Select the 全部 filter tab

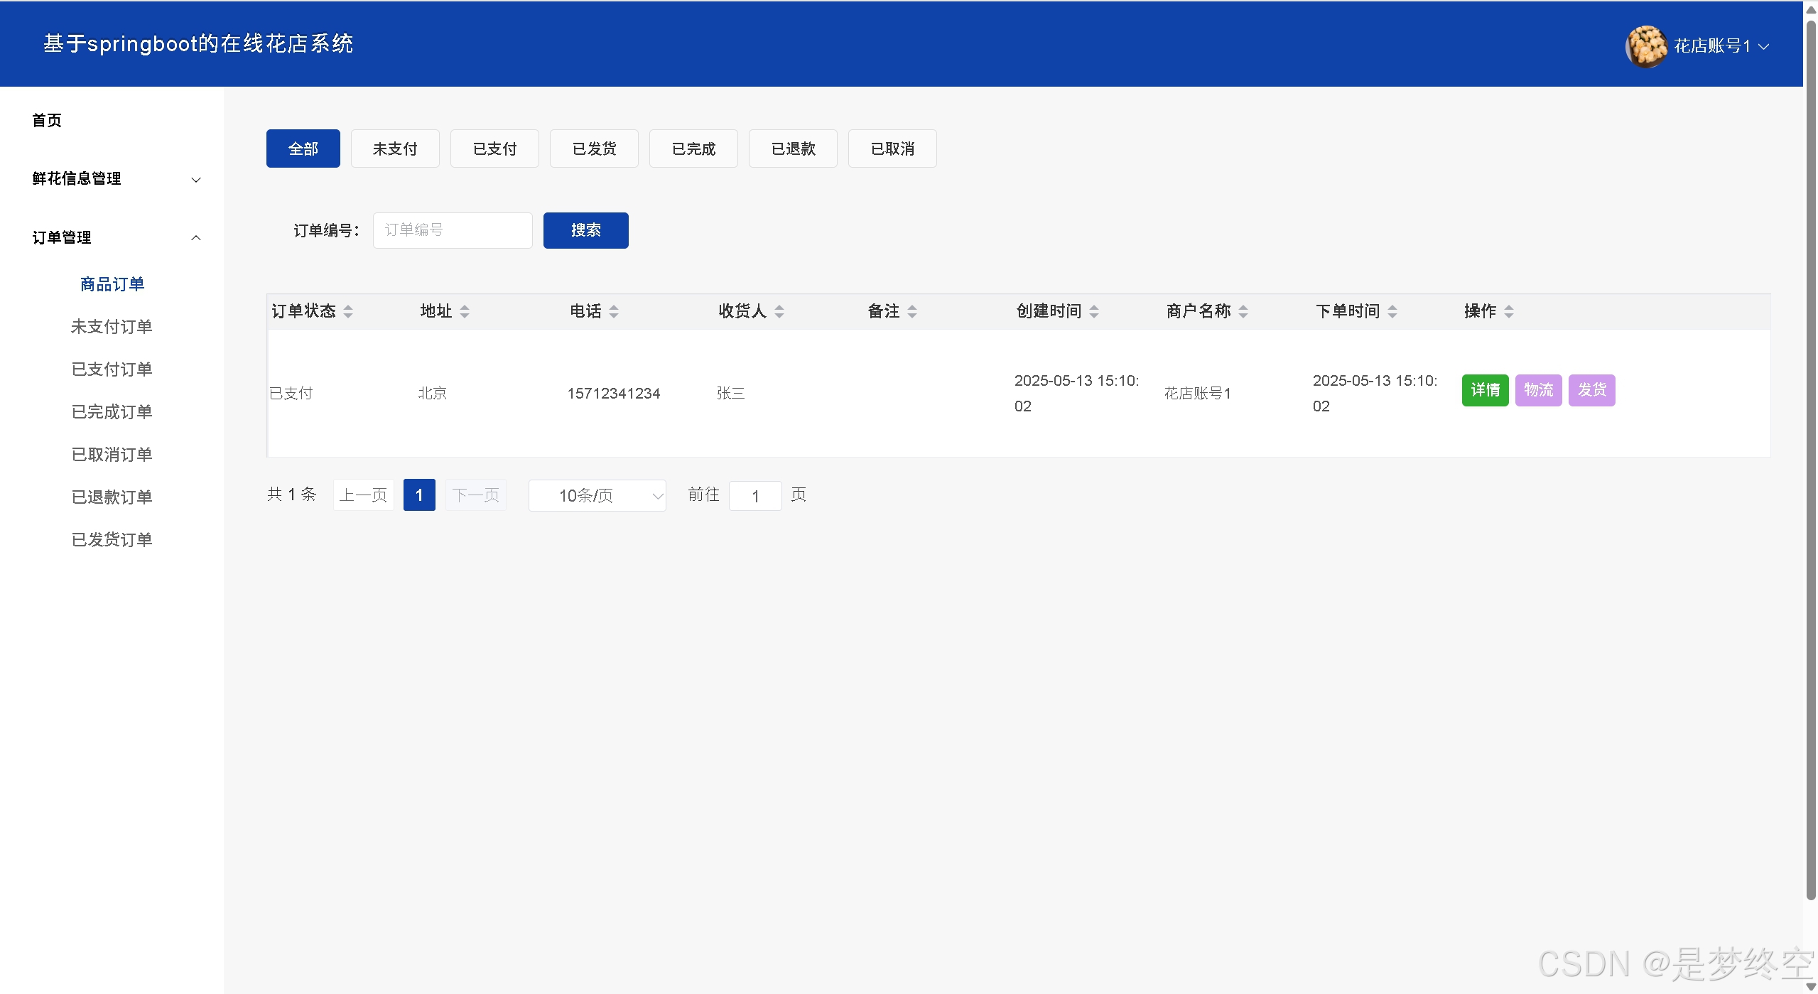pyautogui.click(x=303, y=148)
